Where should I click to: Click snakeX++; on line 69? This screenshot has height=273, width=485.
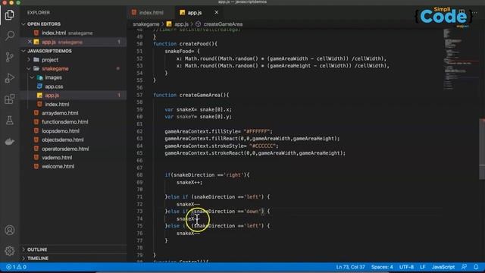(189, 182)
